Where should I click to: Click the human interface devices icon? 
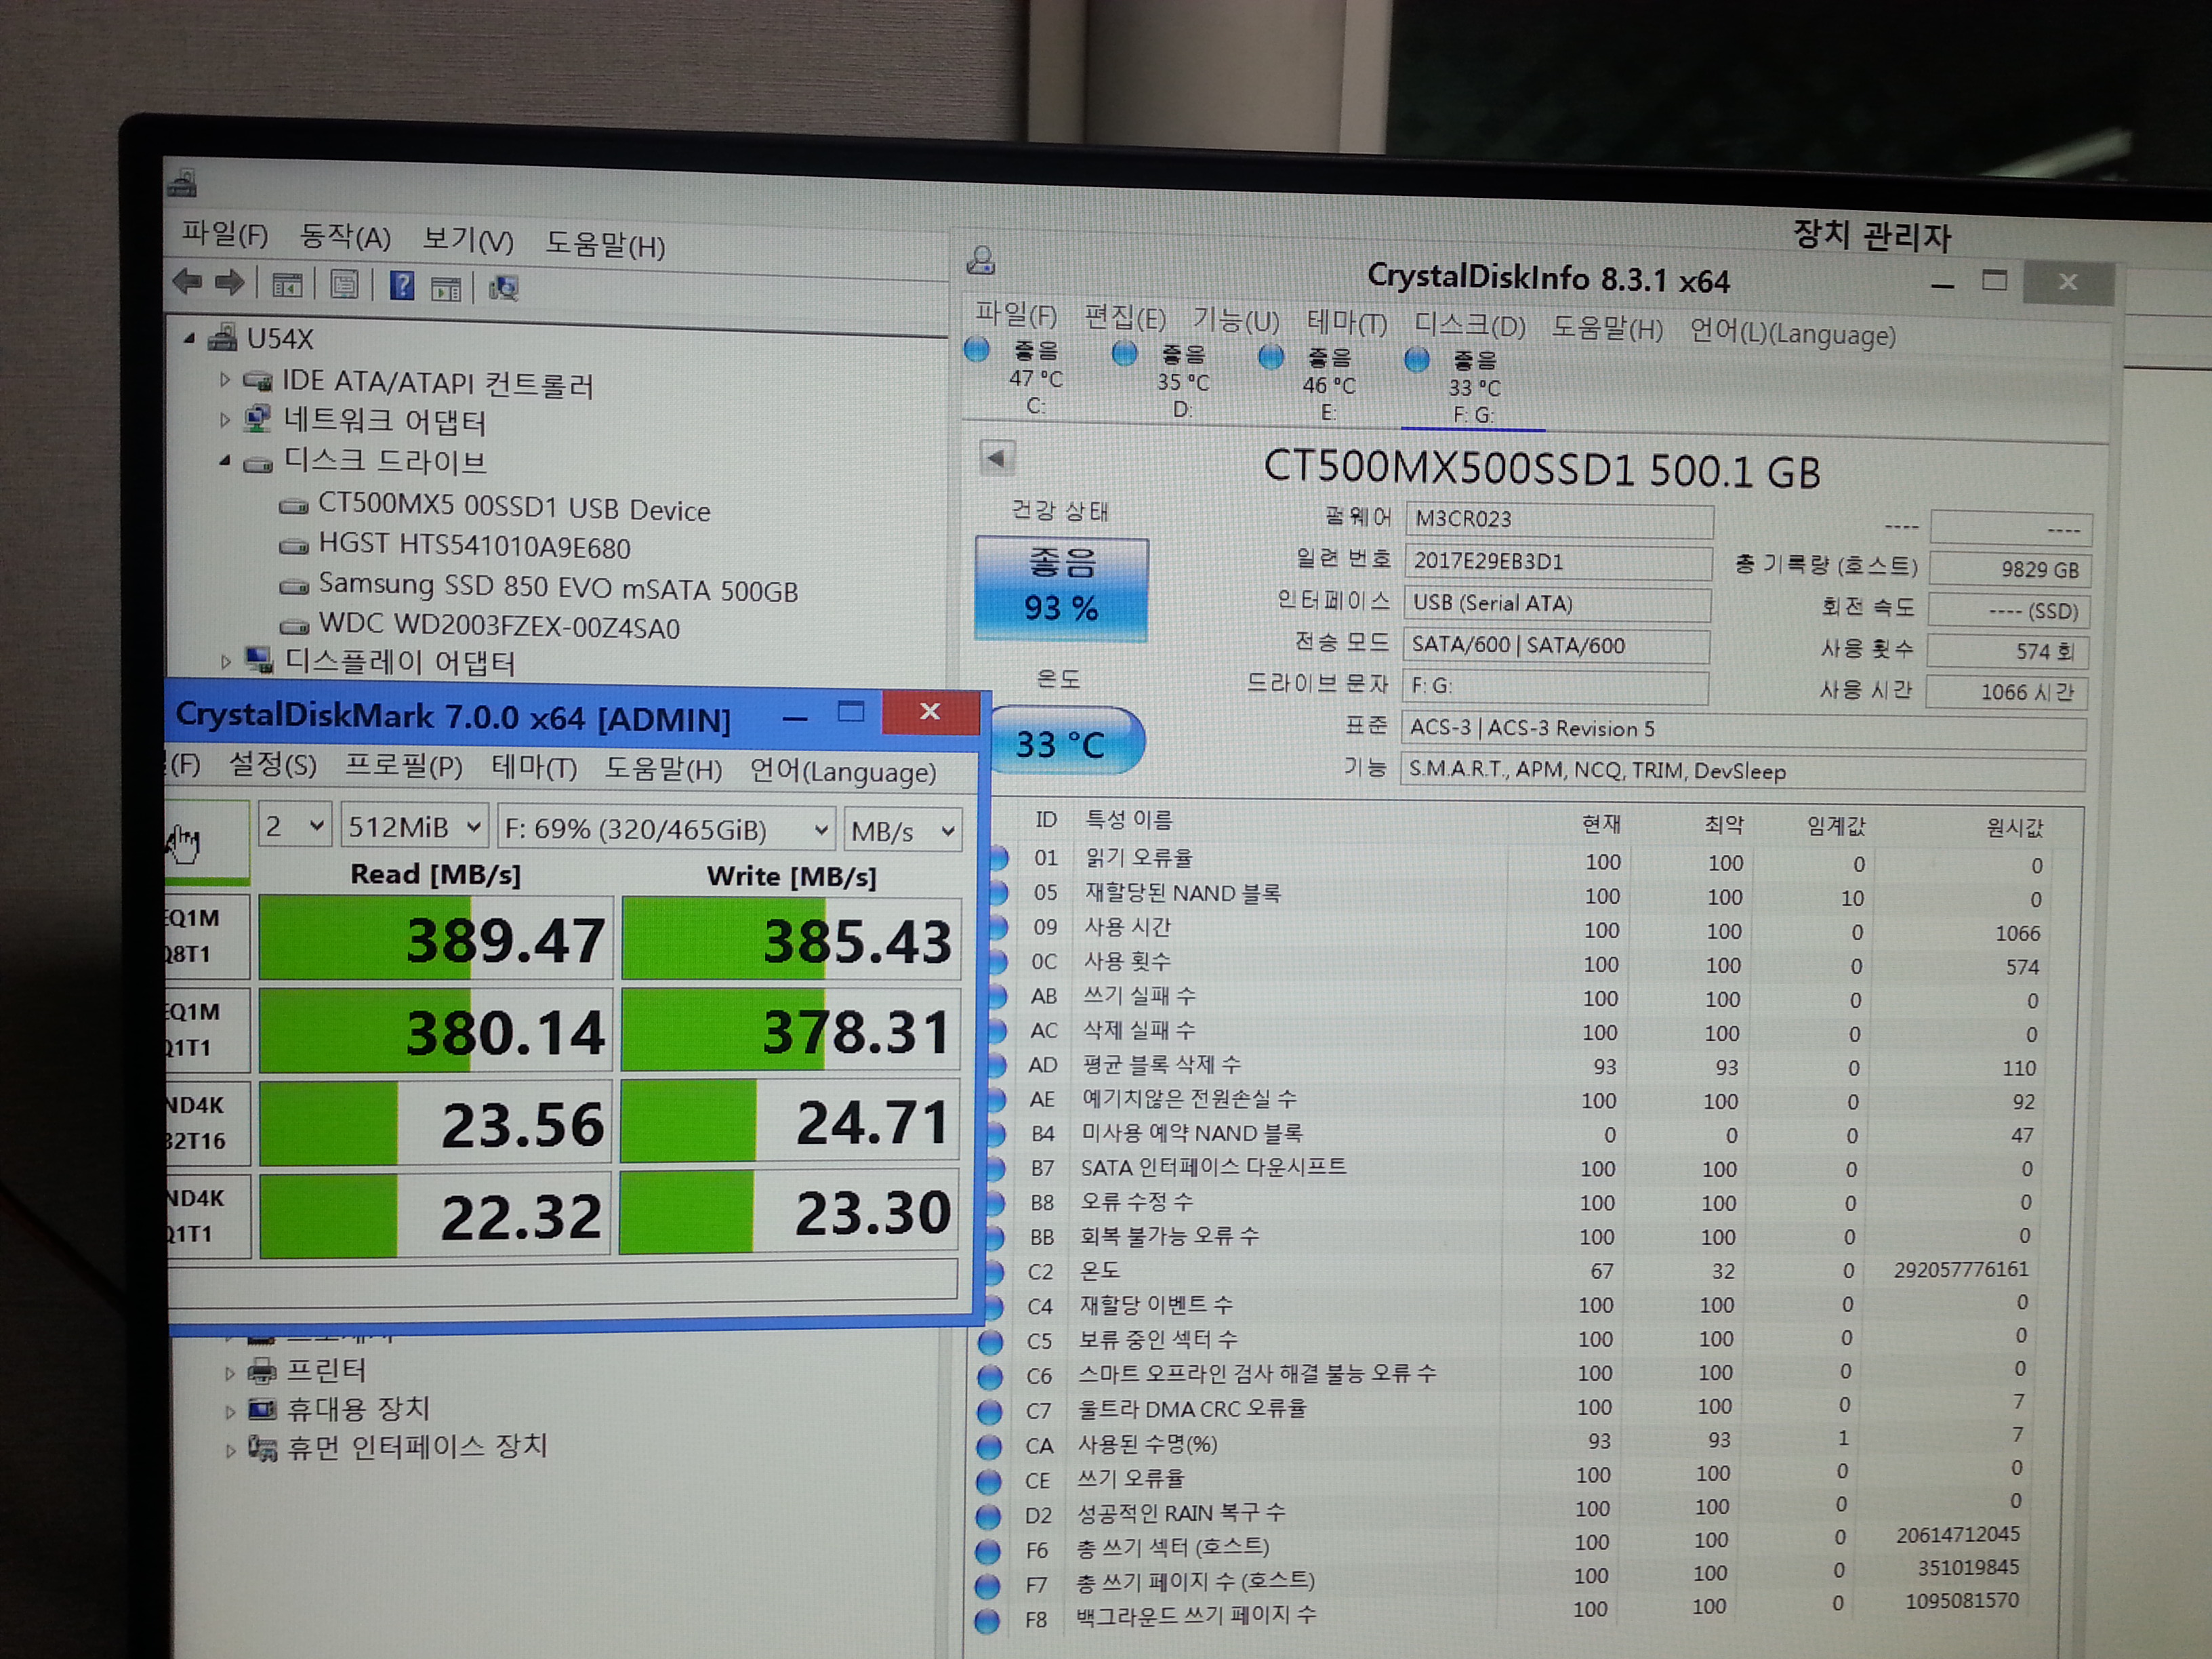(262, 1448)
